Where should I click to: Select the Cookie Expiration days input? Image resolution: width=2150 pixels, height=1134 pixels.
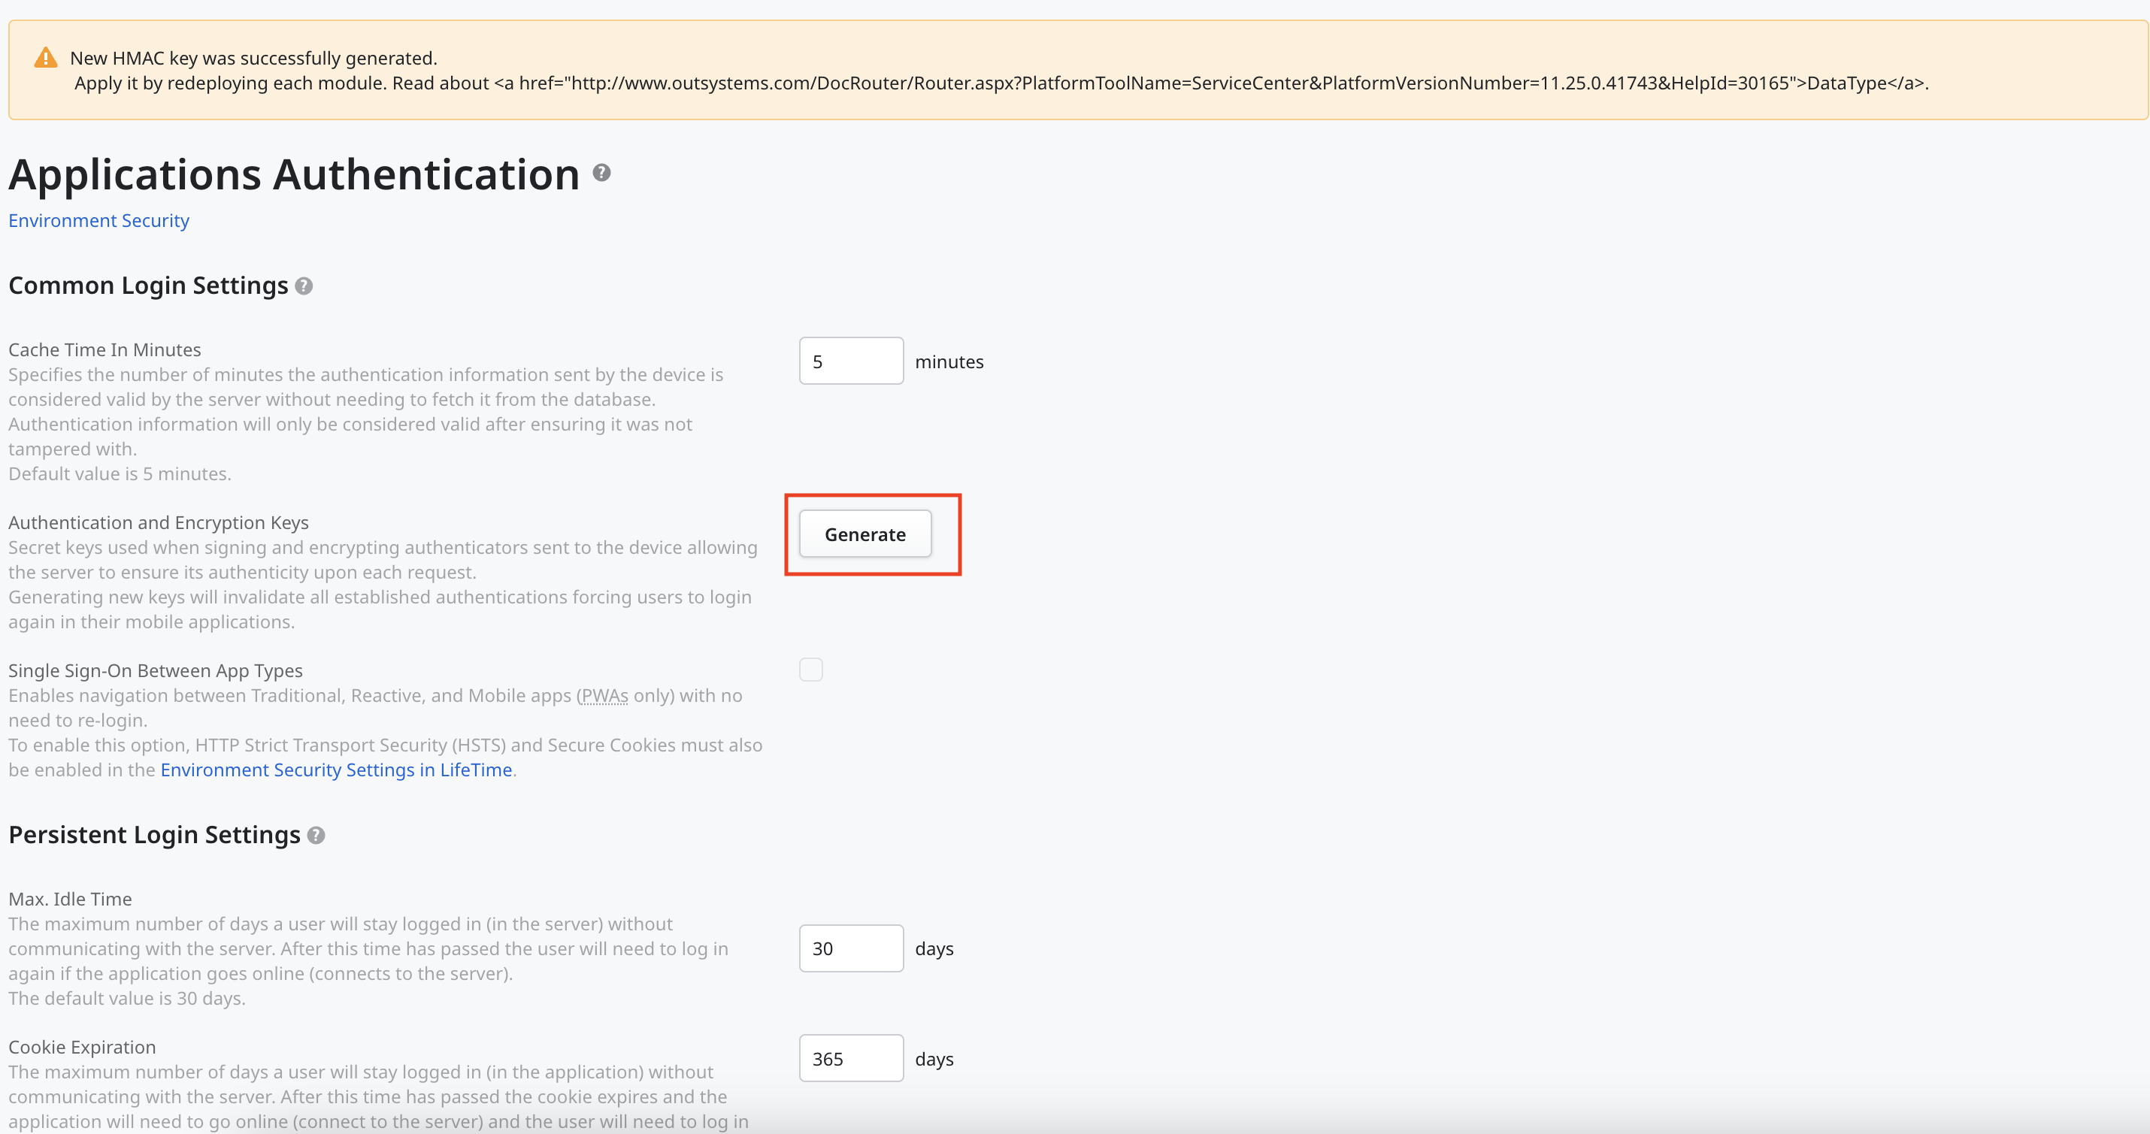pyautogui.click(x=849, y=1058)
